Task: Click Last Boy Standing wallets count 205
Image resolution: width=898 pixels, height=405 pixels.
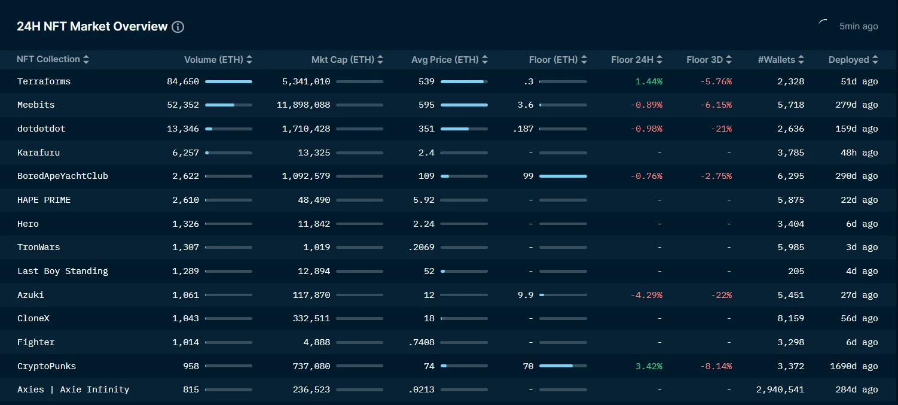Action: tap(796, 271)
